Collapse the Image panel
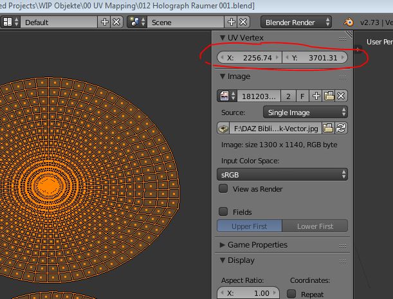The image size is (393, 299). click(223, 77)
